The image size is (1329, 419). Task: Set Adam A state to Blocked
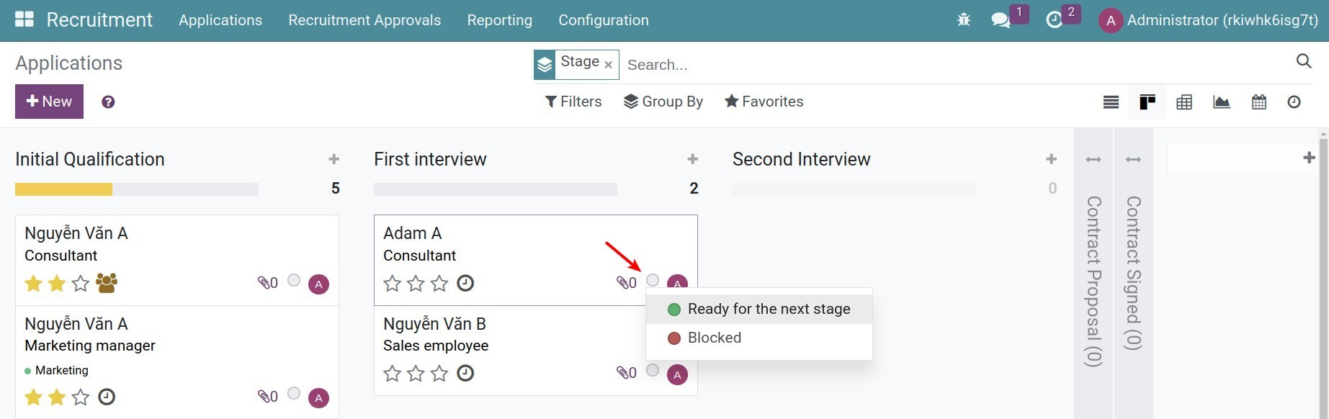click(714, 338)
